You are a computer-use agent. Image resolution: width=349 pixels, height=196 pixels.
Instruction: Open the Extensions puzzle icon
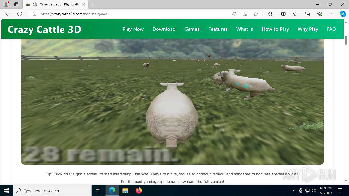click(x=270, y=14)
